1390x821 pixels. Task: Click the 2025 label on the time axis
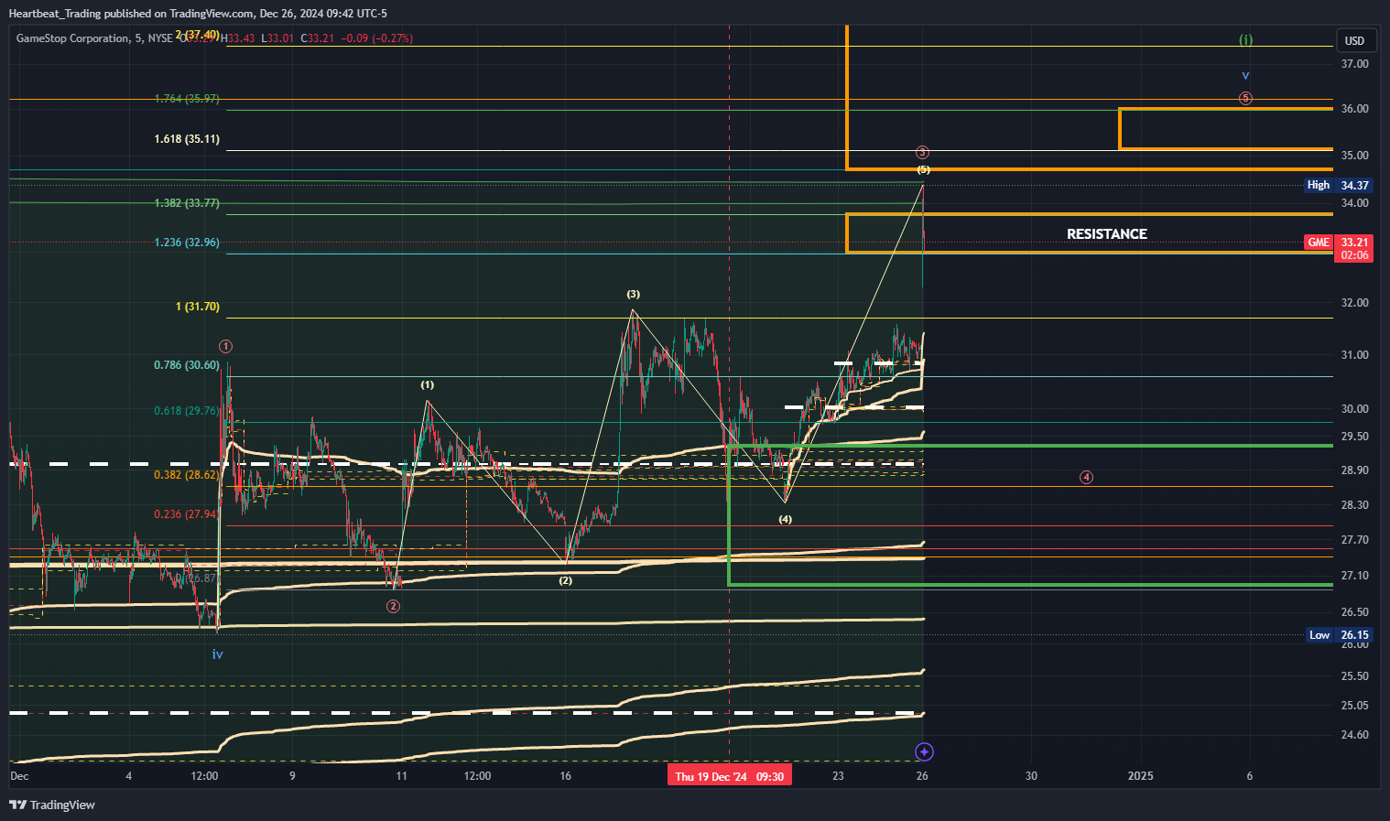(1140, 776)
